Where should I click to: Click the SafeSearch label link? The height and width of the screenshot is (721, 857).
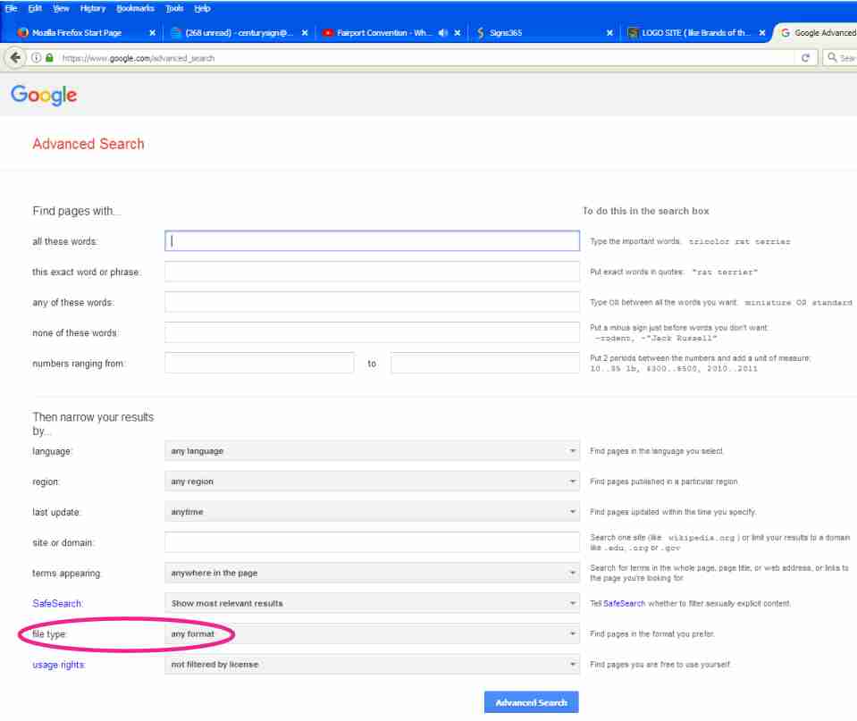coord(57,603)
